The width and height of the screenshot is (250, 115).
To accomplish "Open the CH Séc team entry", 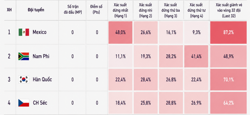I will (40, 103).
